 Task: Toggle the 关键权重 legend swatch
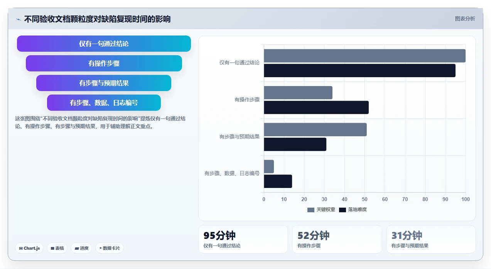tap(311, 210)
